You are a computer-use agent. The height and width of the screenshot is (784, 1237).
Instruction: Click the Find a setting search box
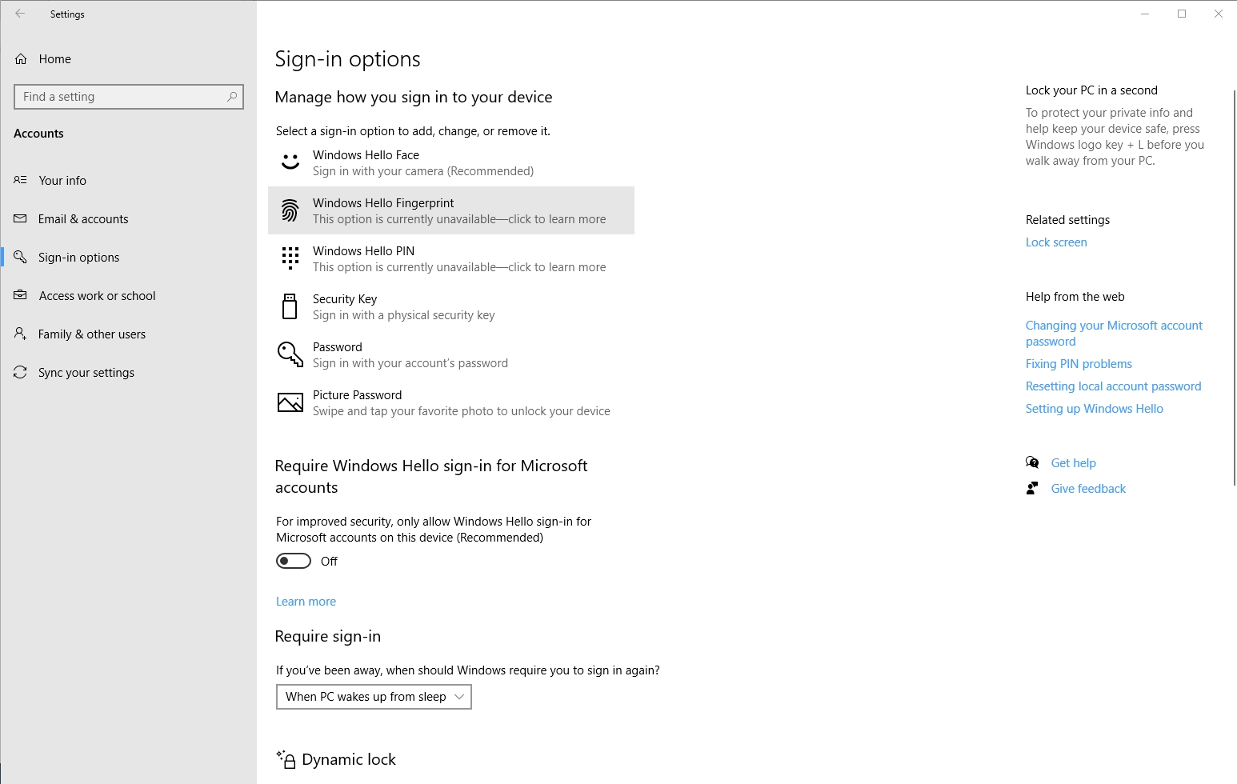[128, 96]
